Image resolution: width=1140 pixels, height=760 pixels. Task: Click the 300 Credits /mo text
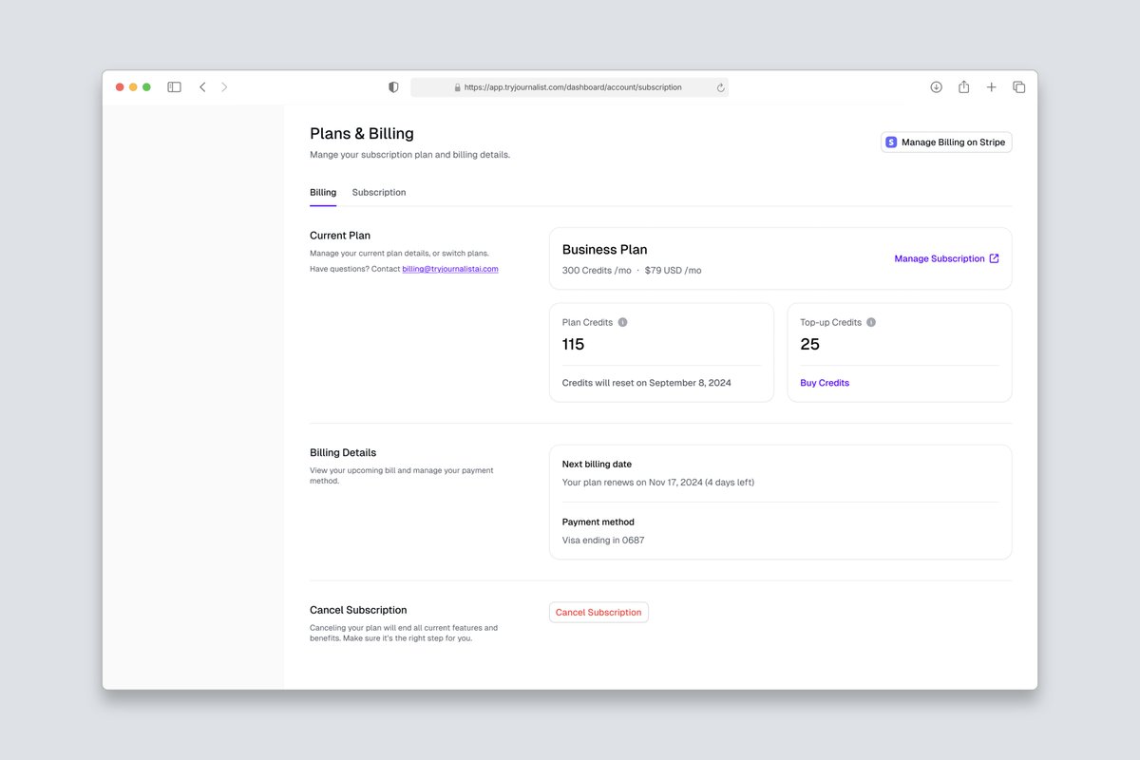tap(597, 271)
